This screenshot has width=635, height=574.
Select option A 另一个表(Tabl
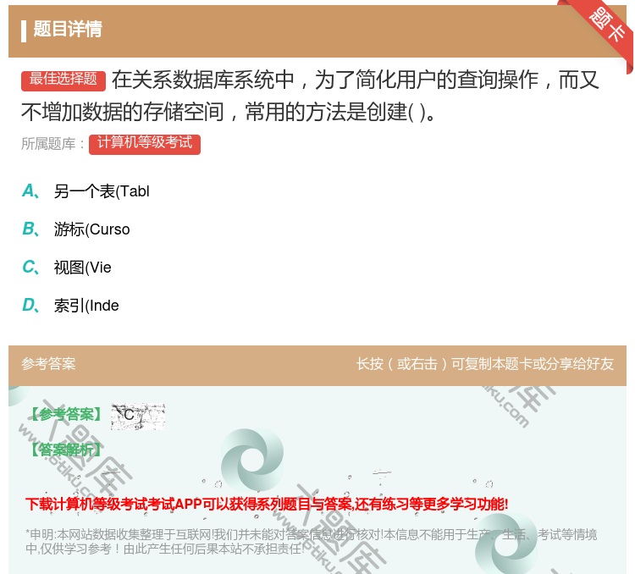[x=86, y=190]
